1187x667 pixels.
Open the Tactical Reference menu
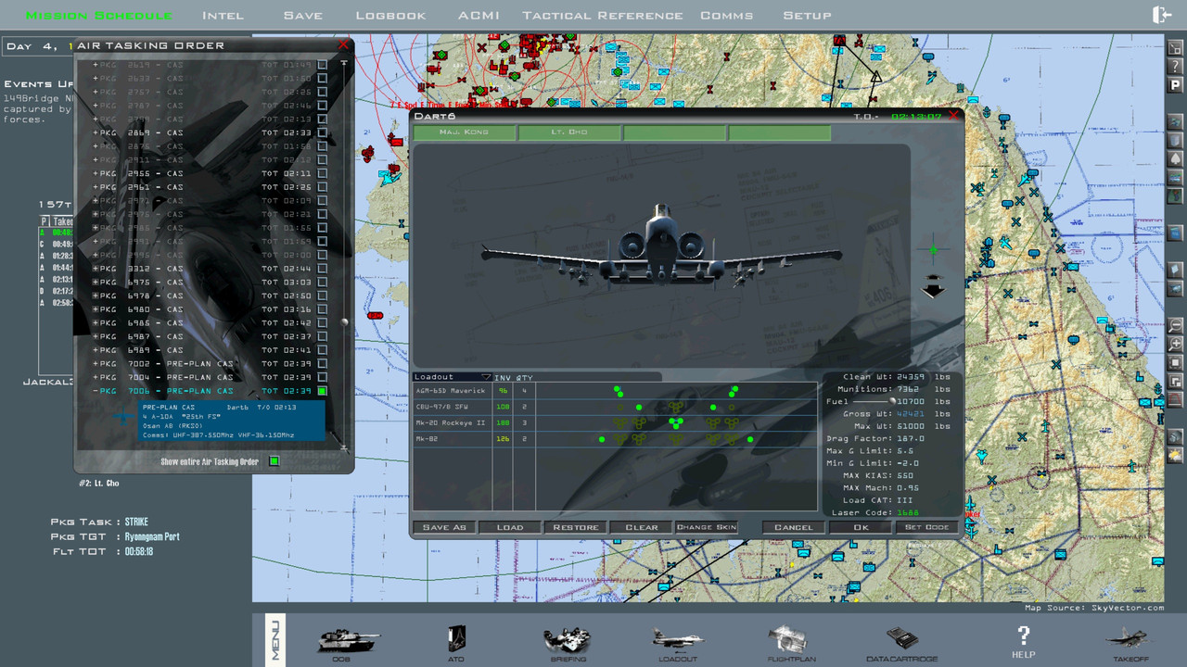[x=602, y=16]
